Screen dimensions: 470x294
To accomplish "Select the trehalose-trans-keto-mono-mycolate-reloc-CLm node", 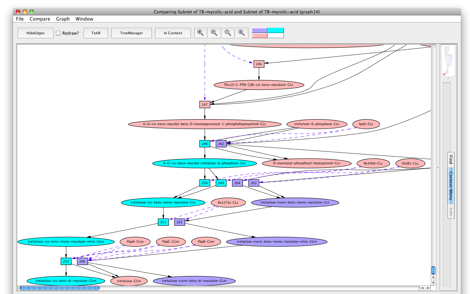I will coord(277,242).
